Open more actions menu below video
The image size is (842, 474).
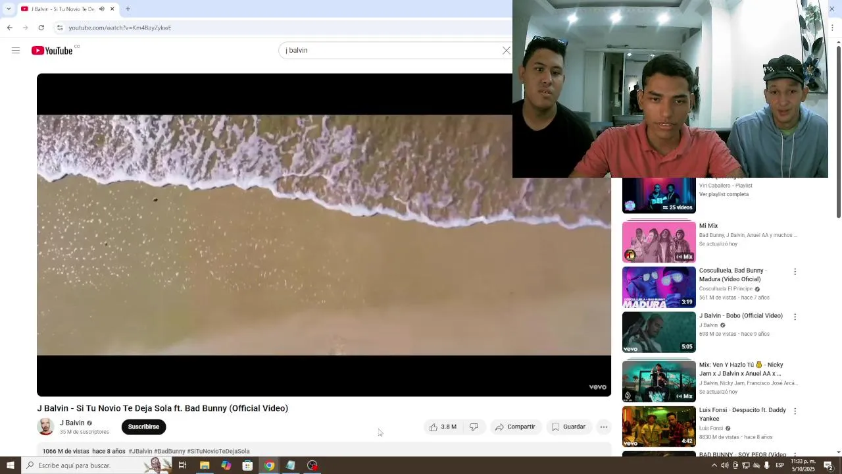coord(604,427)
